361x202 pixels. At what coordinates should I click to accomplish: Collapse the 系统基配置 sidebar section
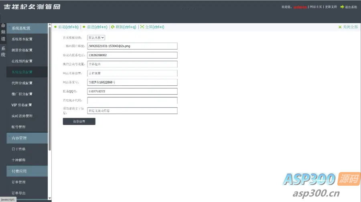(x=27, y=28)
